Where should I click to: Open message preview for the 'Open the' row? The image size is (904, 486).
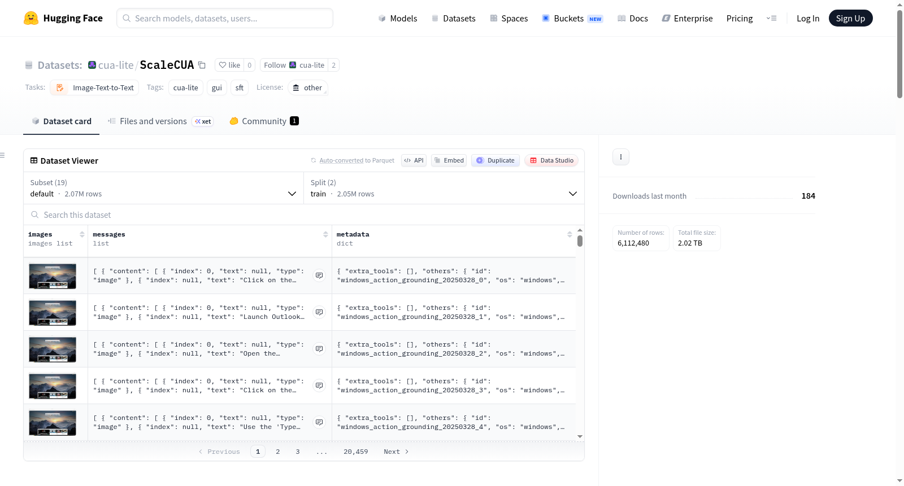tap(319, 349)
